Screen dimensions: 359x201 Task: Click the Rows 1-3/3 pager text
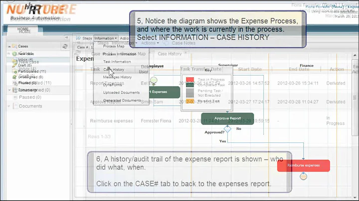point(99,137)
